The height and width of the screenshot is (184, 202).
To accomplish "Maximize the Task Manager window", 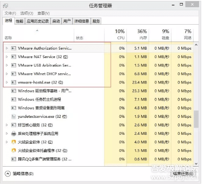I will [181, 5].
